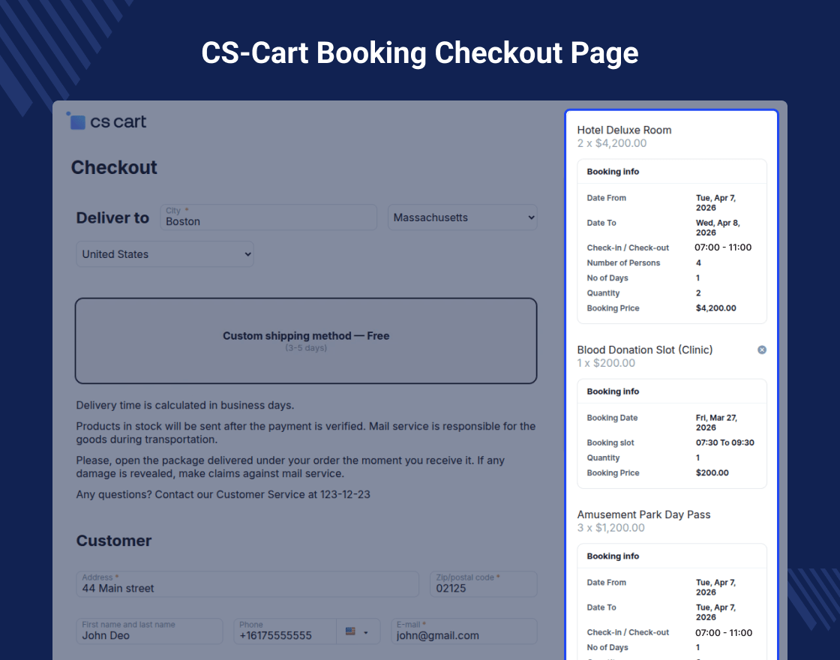840x660 pixels.
Task: Click the Booking slot label
Action: point(610,443)
